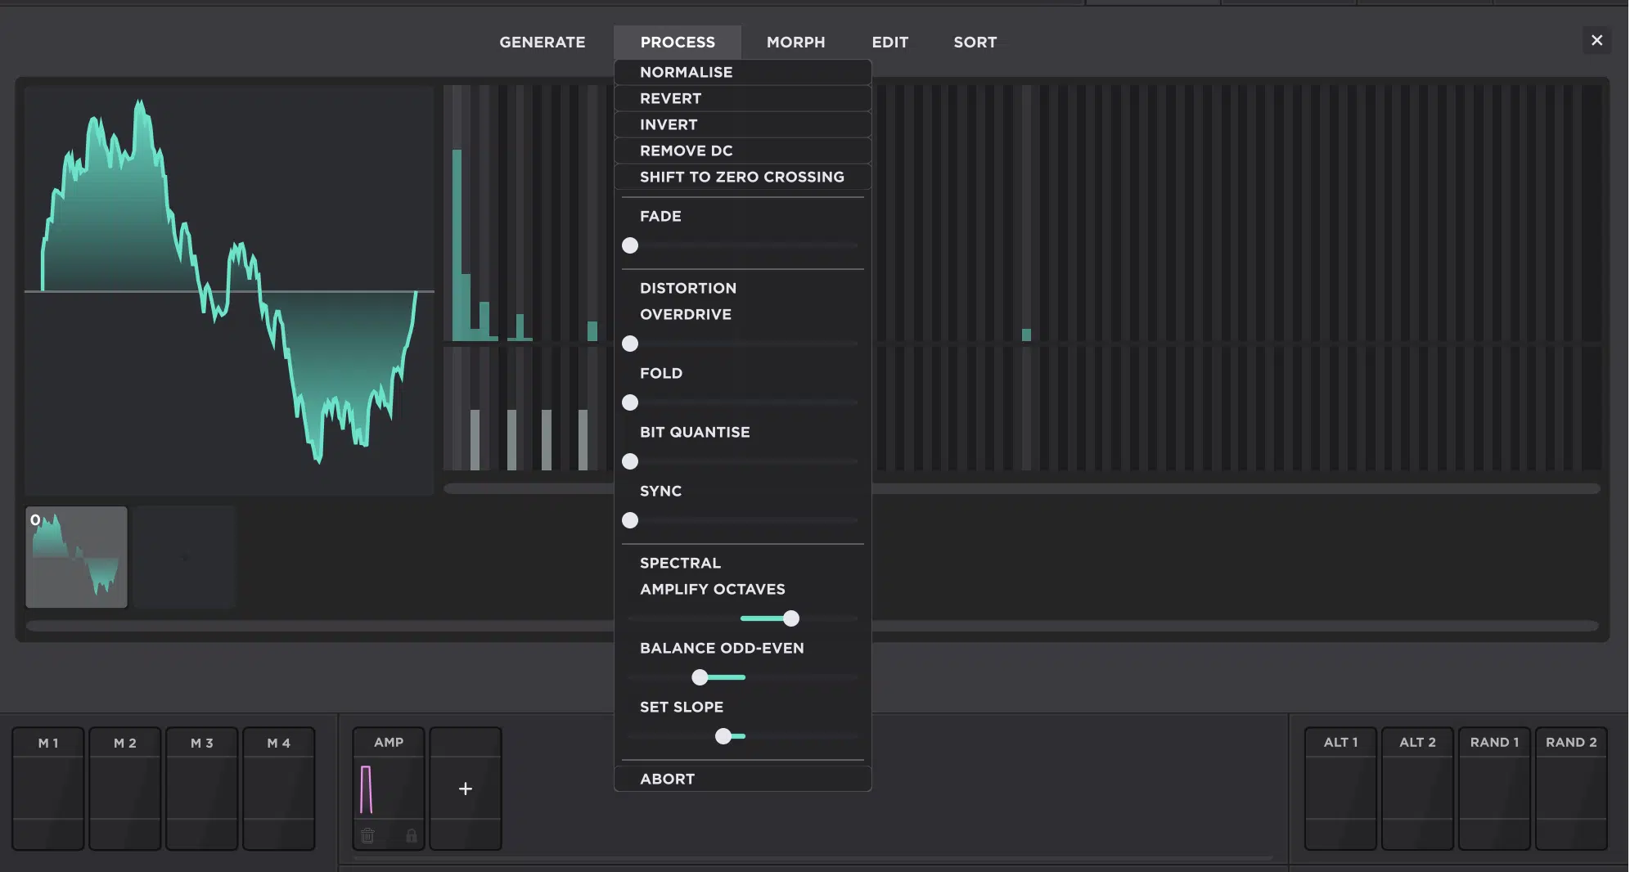Select the ALT 2 slot
Screen dimensions: 1630x872
click(x=1416, y=789)
